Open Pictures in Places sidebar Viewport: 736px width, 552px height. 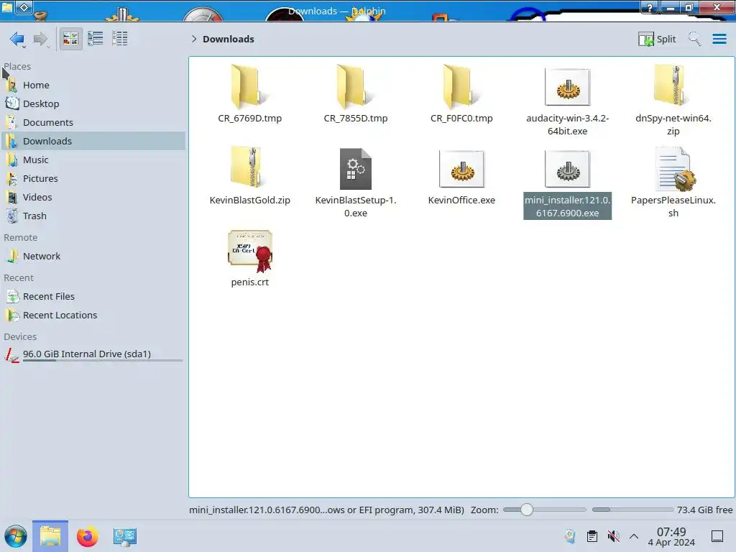tap(93, 179)
